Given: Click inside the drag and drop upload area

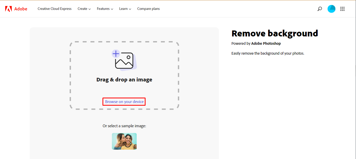Looking at the screenshot, I should point(124,75).
